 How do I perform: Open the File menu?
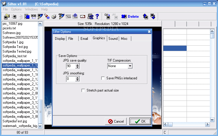coord(5,9)
